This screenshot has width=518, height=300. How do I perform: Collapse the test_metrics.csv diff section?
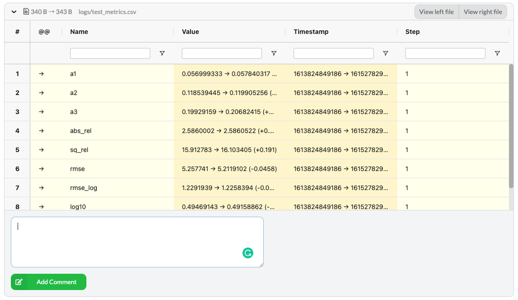click(14, 11)
